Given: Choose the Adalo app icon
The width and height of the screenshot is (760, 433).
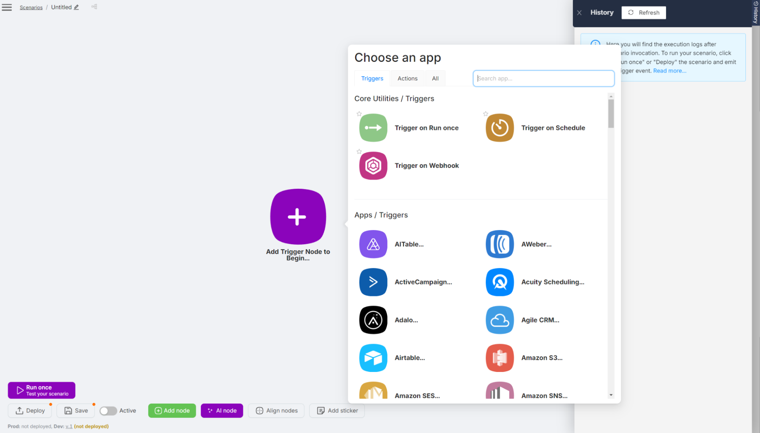Looking at the screenshot, I should [x=373, y=320].
